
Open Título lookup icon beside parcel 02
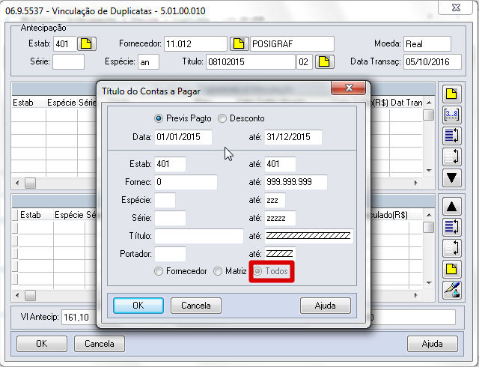coord(324,61)
